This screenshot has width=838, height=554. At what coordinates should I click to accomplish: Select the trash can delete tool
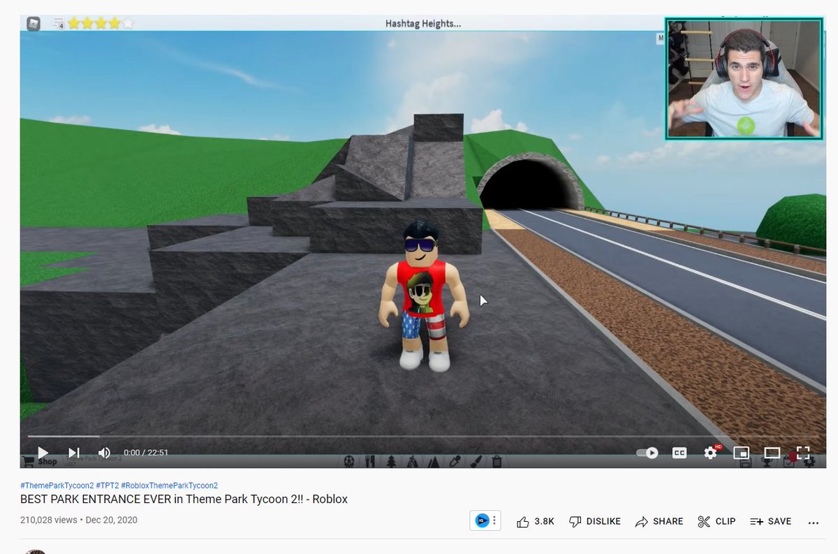[497, 461]
